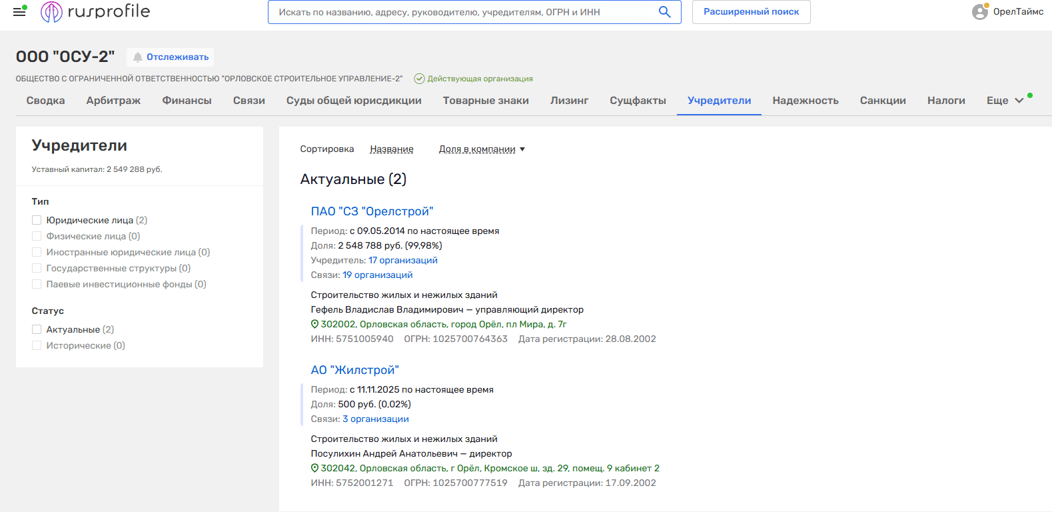Sort by Доля в компании
Viewport: 1052px width, 512px height.
pos(477,149)
